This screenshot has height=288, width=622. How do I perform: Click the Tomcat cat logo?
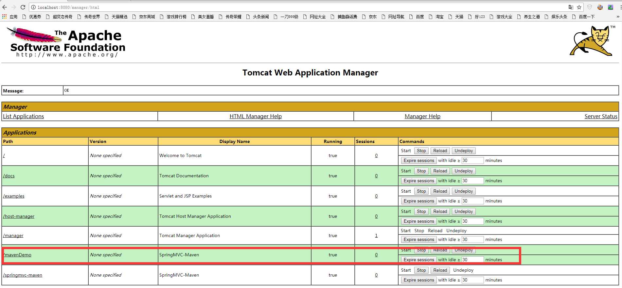click(592, 41)
